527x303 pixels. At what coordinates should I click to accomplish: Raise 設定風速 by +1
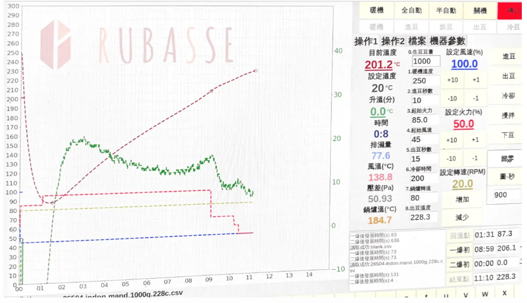coord(475,80)
